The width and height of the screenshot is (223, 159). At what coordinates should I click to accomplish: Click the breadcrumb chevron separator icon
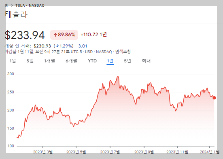coord(12,5)
